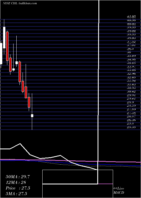This screenshot has height=198, width=141.
Task: Click the 27.89 price axis label
Action: (x=131, y=109)
